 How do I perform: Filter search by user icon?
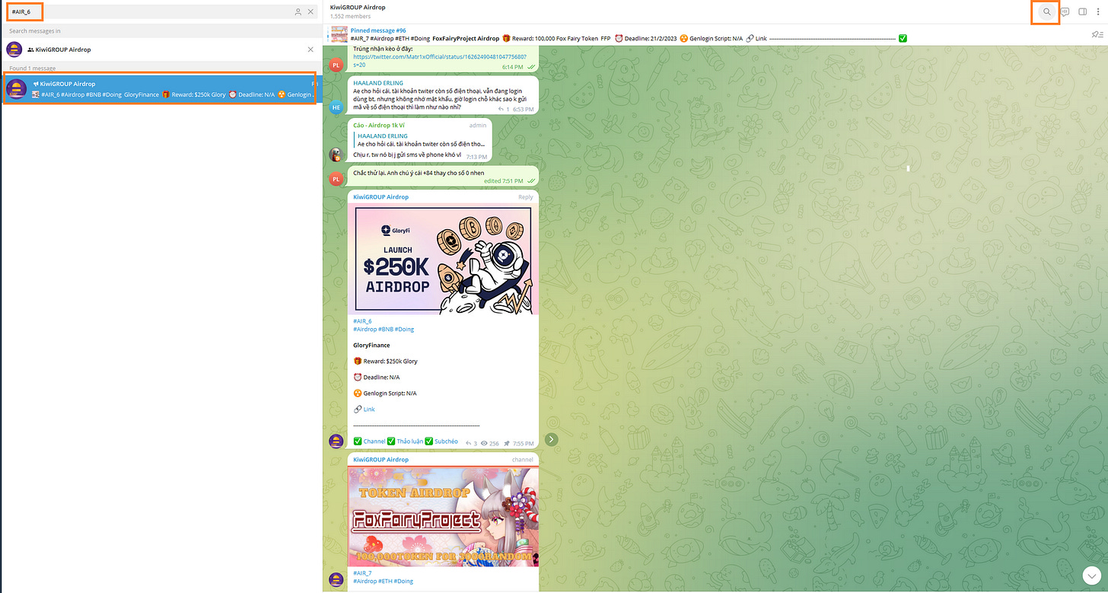click(x=298, y=11)
